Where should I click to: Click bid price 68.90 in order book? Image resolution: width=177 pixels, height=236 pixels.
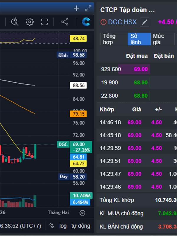[x=141, y=83]
